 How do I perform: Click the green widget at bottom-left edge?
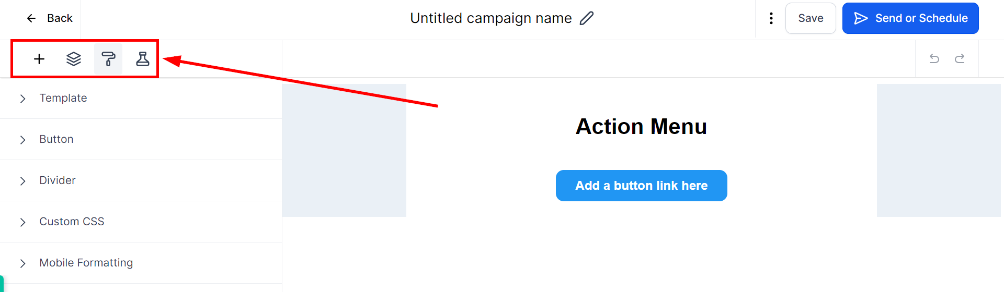point(2,284)
